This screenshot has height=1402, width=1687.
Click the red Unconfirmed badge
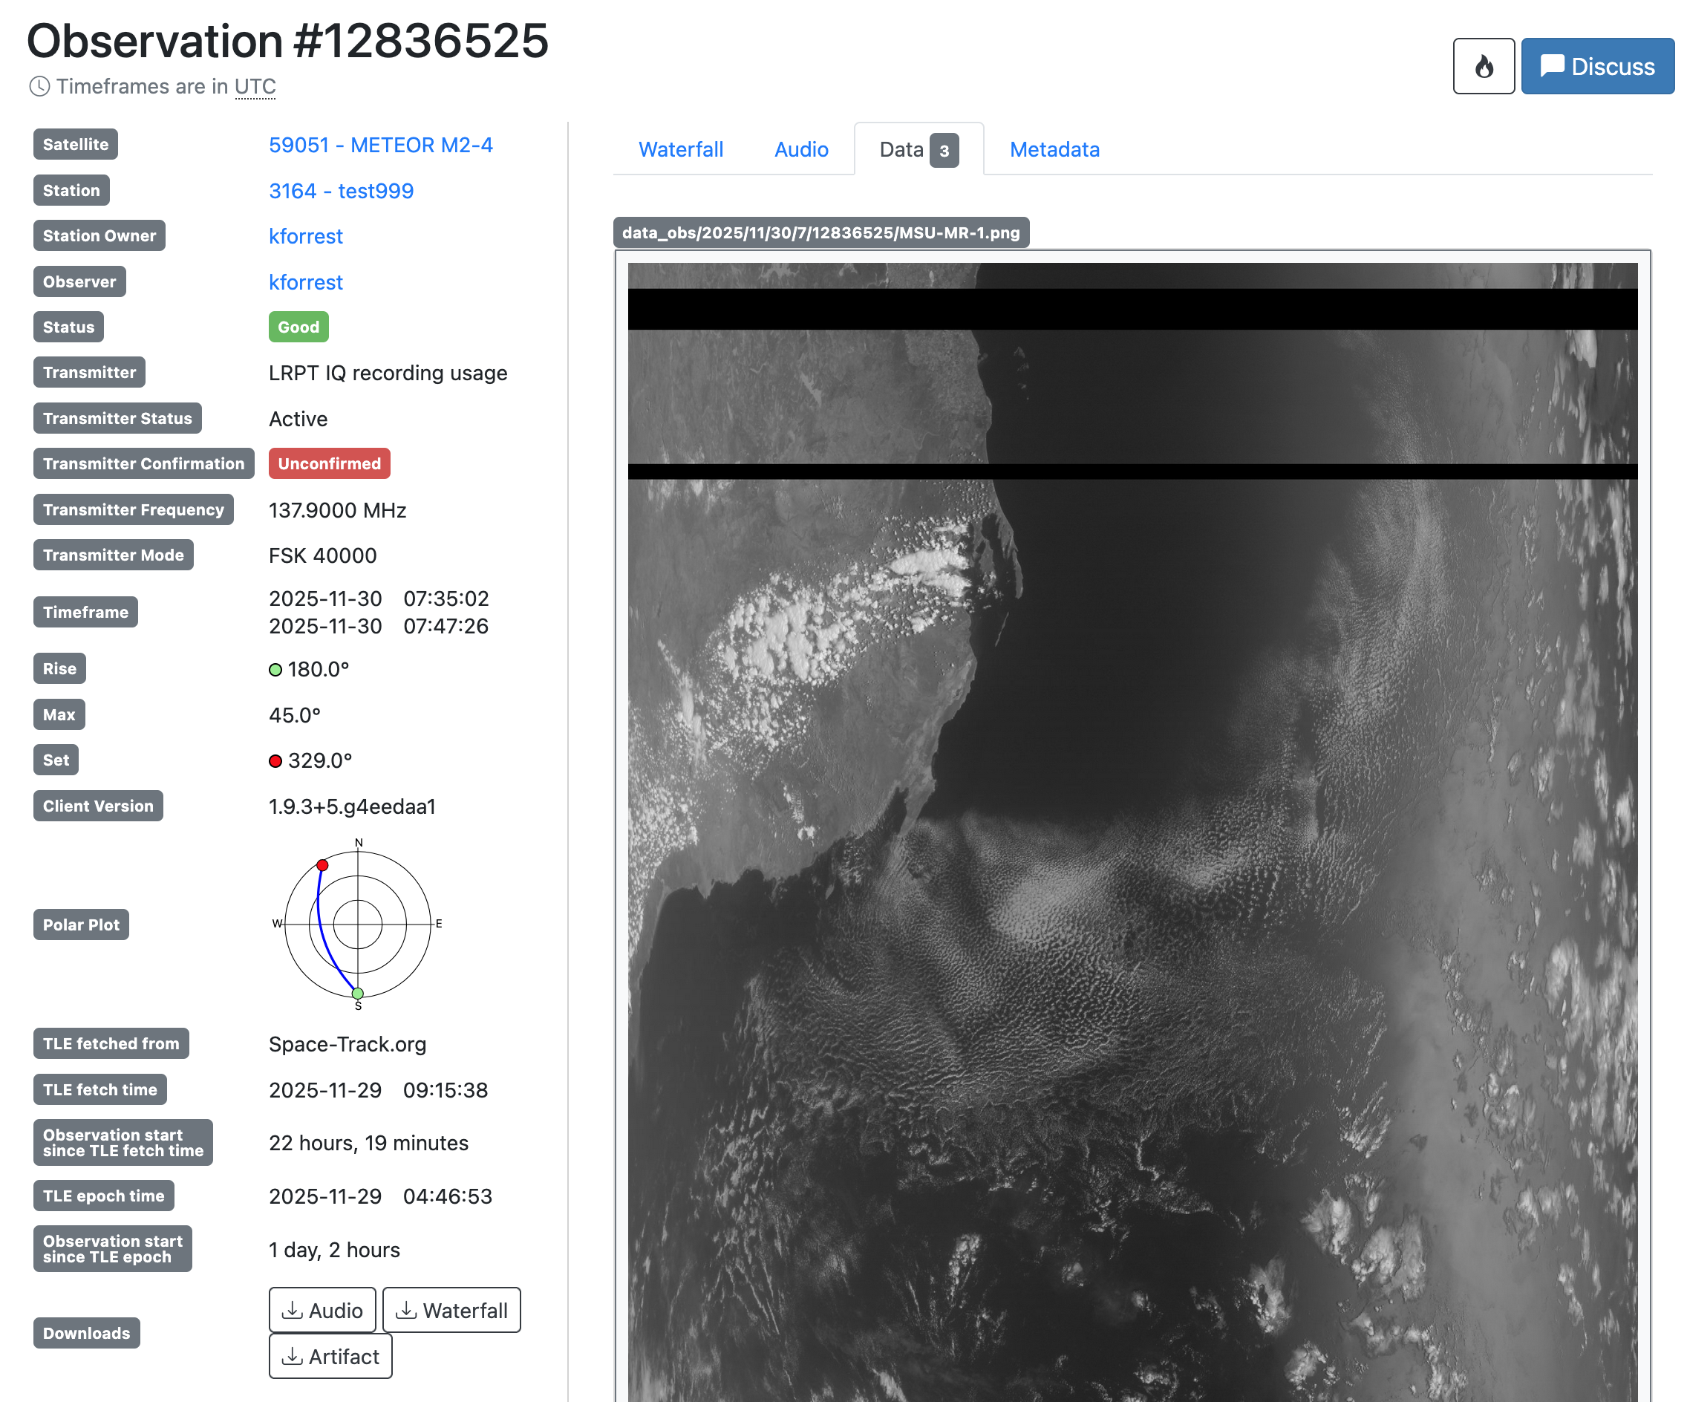coord(328,463)
